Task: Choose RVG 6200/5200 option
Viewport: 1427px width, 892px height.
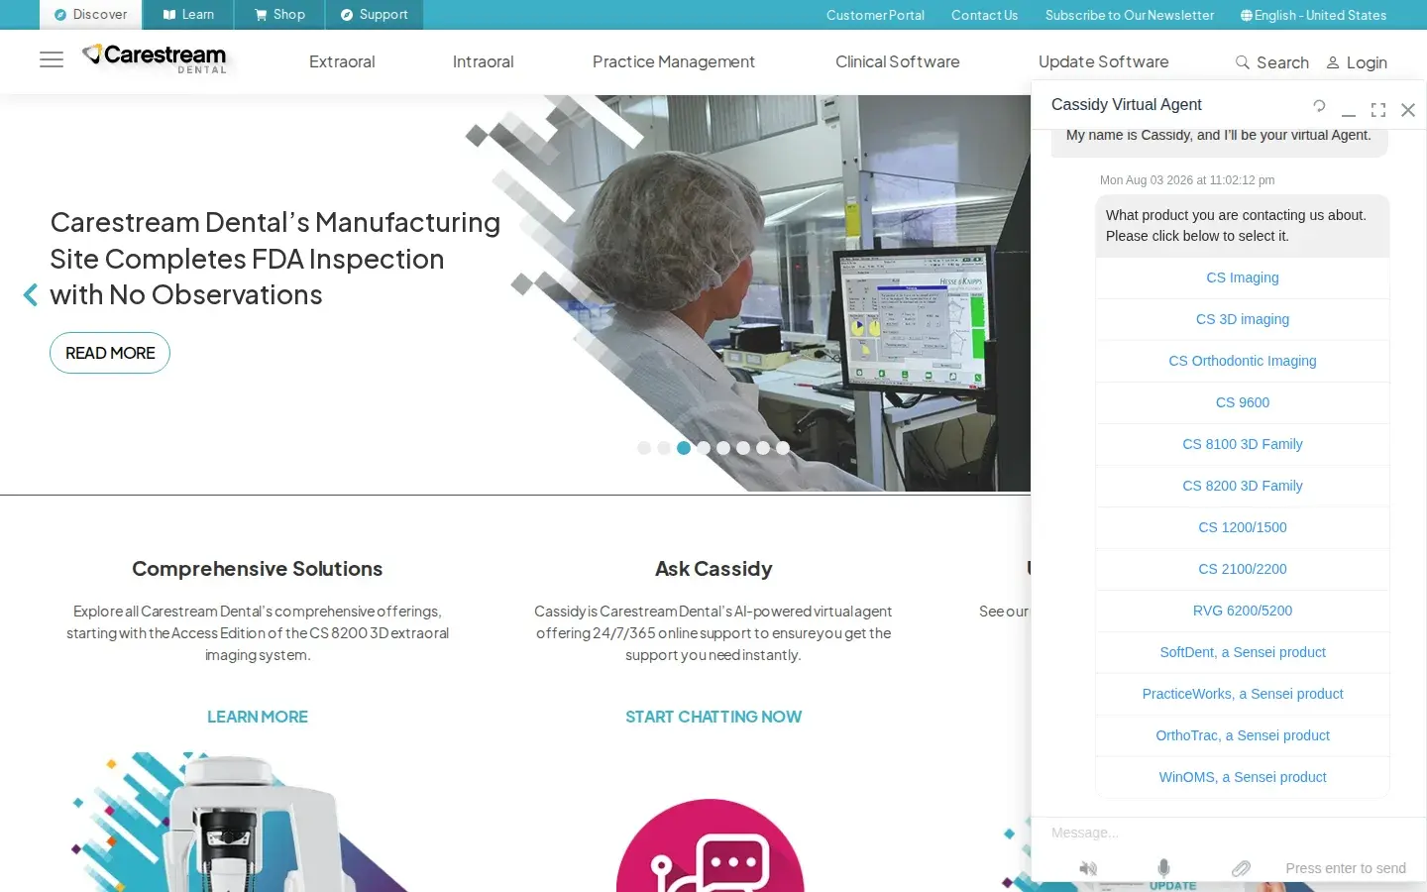Action: click(x=1243, y=611)
